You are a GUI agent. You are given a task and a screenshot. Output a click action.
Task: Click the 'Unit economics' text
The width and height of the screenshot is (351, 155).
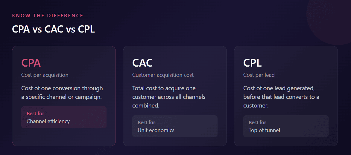(156, 130)
